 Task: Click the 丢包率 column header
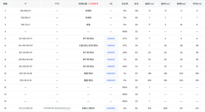pos(125,4)
